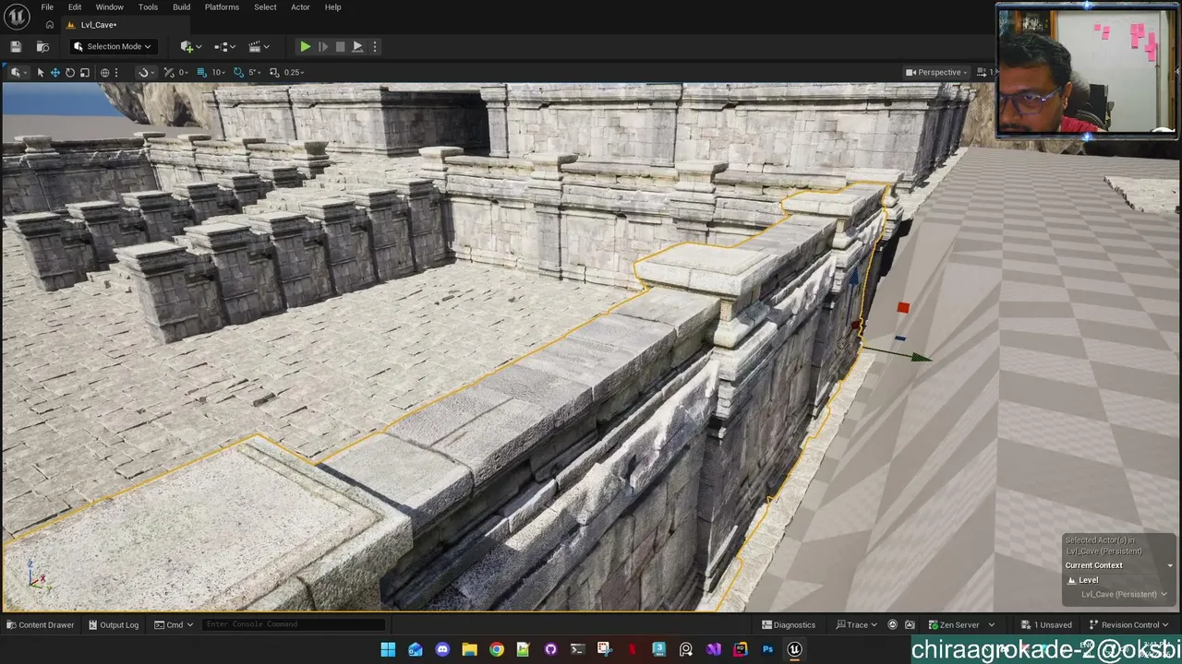The height and width of the screenshot is (664, 1182).
Task: Open the Edit menu
Action: [75, 7]
